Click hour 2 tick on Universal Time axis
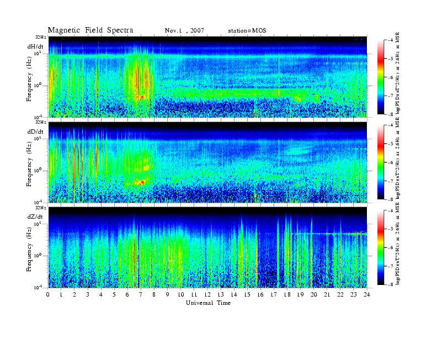This screenshot has width=437, height=338. coord(74,295)
